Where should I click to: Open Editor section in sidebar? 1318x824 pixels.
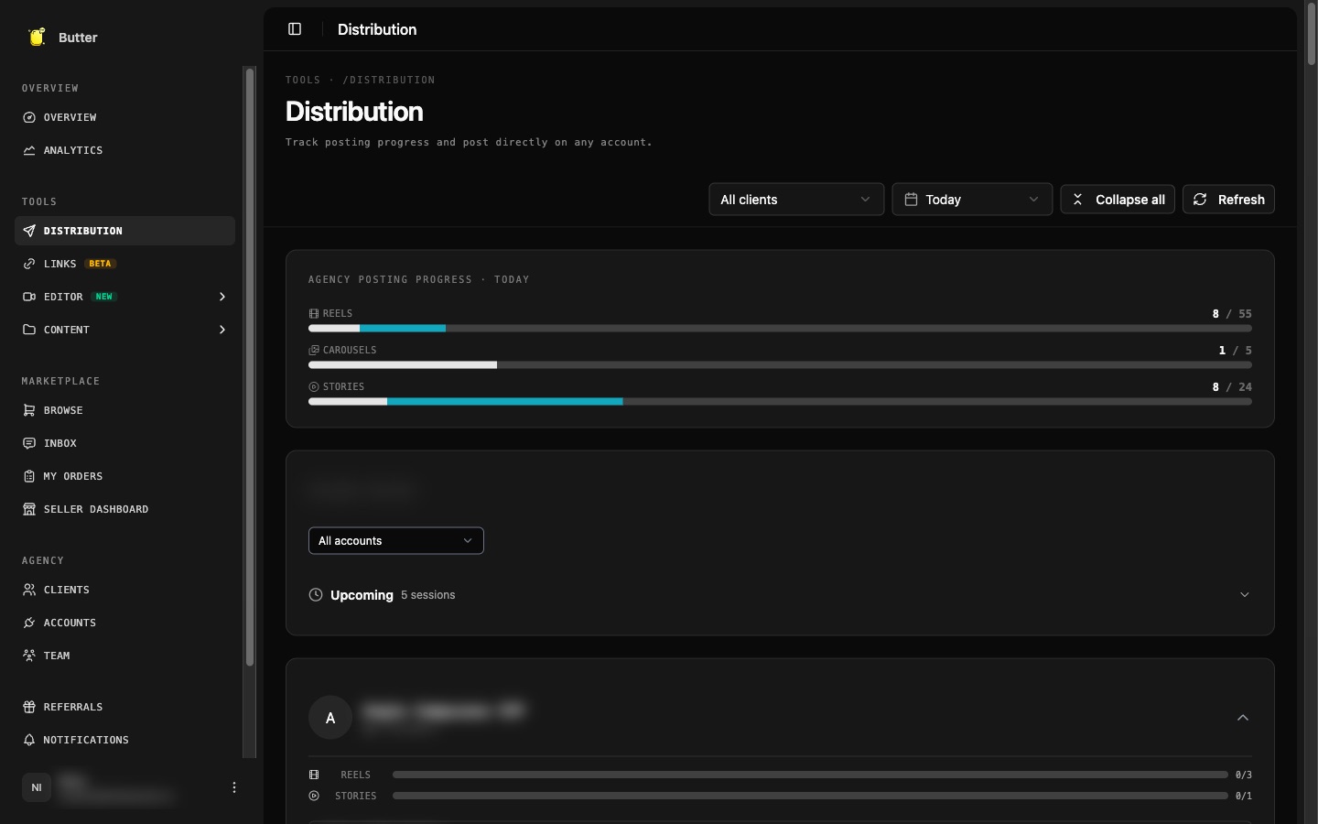(124, 297)
